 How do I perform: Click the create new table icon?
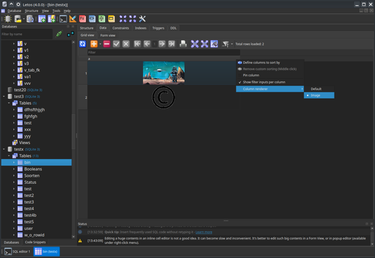(x=42, y=19)
